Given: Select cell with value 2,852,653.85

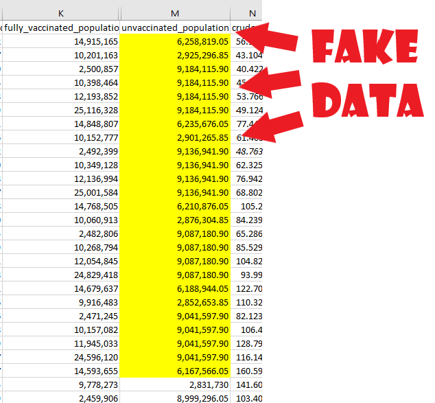Looking at the screenshot, I should click(175, 302).
